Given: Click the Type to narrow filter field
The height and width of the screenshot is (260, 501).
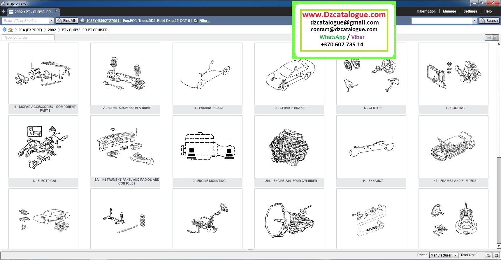Looking at the screenshot, I should [x=28, y=38].
